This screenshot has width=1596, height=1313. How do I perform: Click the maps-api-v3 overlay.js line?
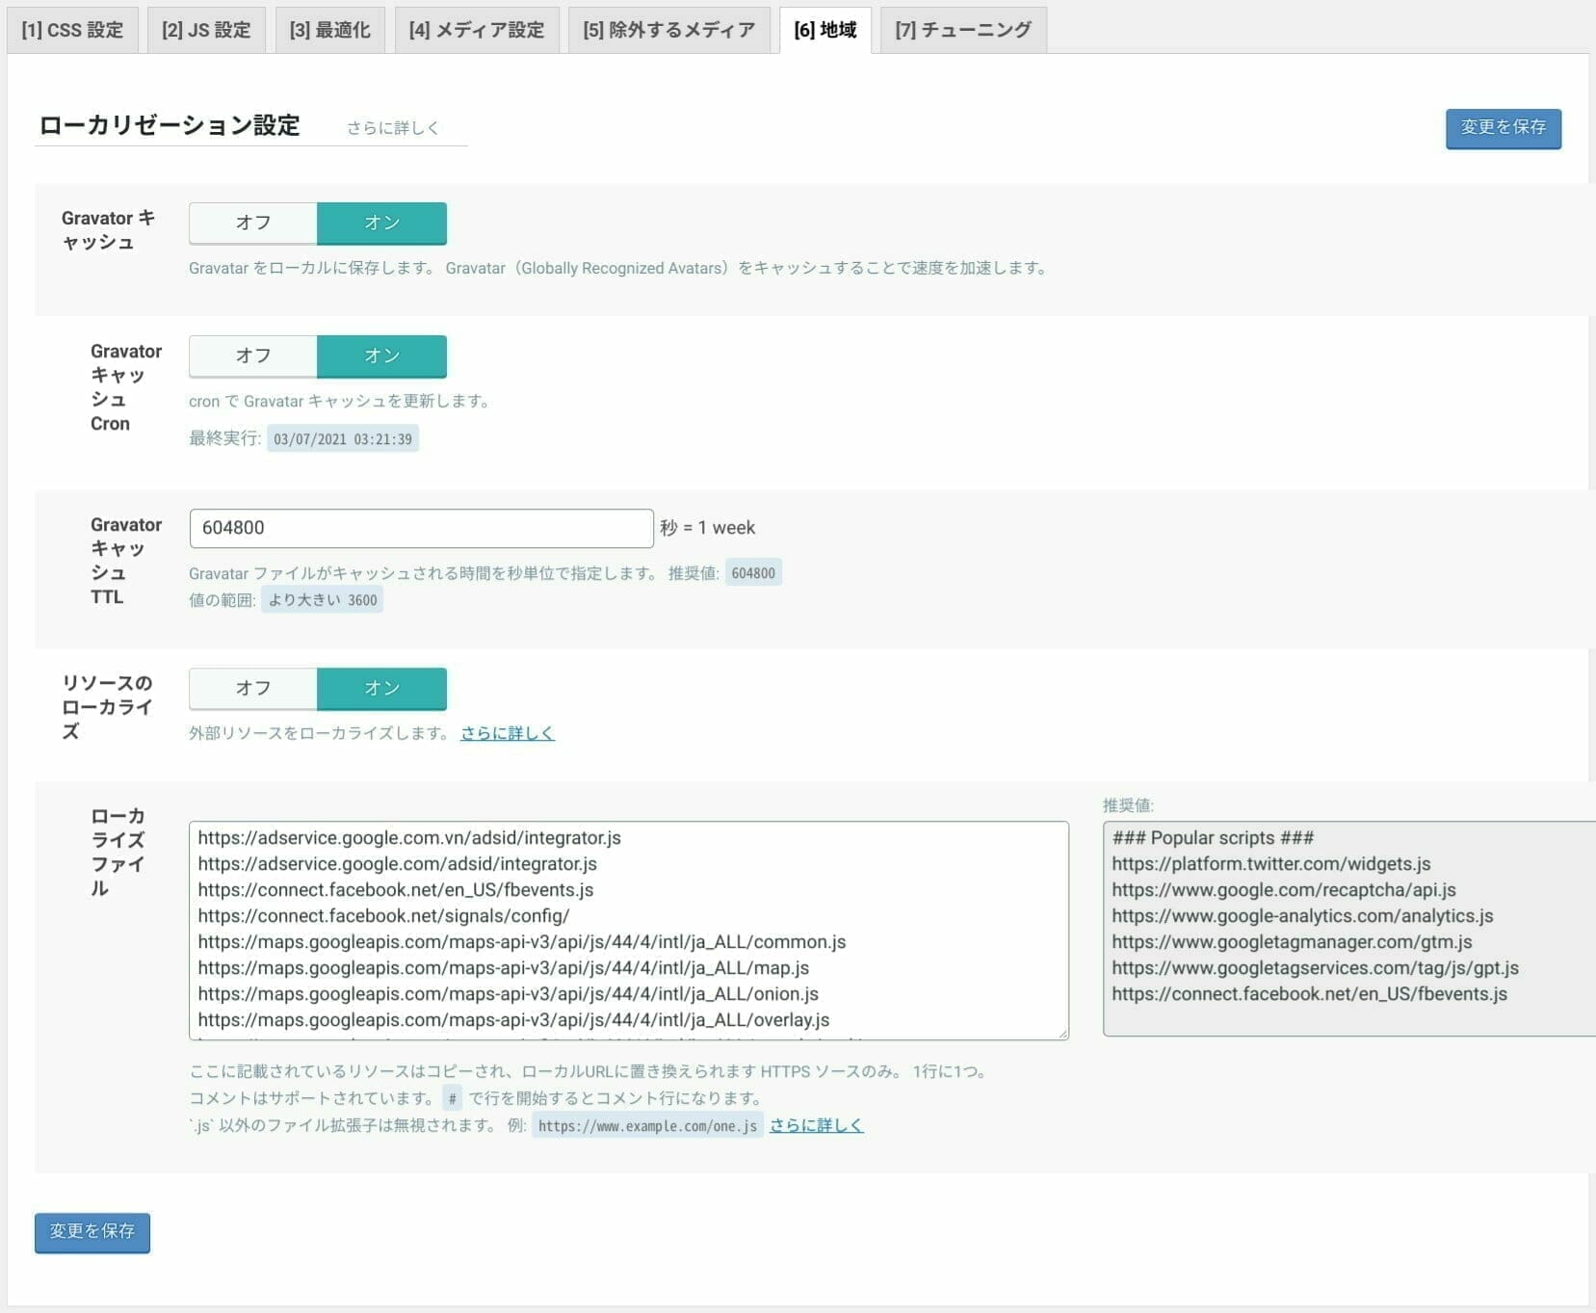tap(513, 1020)
